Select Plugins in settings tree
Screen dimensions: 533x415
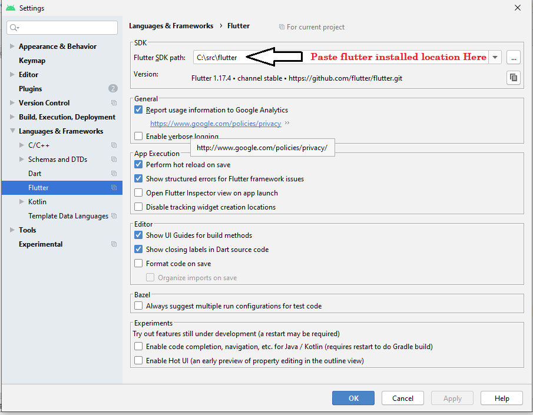30,89
